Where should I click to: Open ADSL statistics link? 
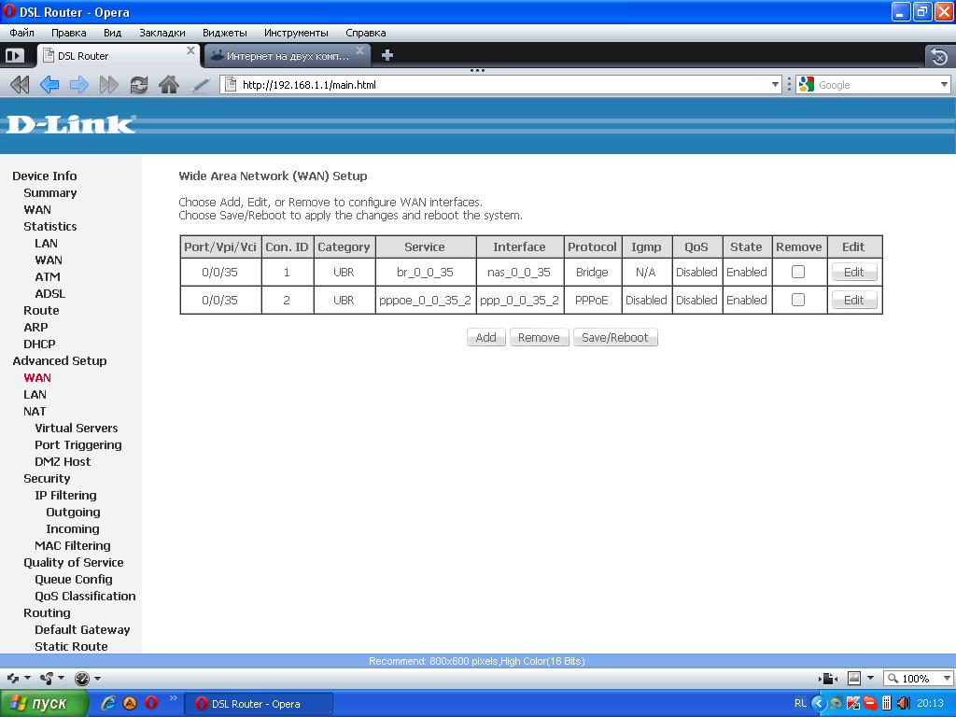tap(50, 294)
